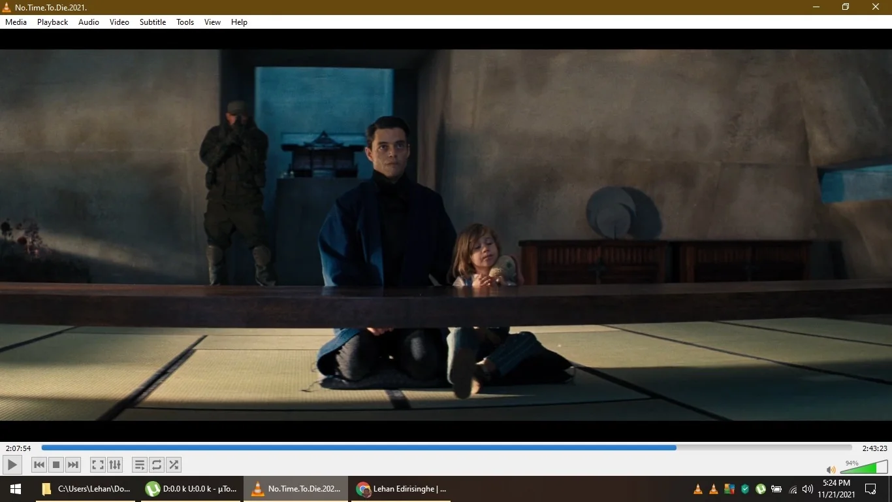The height and width of the screenshot is (502, 892).
Task: Skip to the next media item
Action: 73,465
